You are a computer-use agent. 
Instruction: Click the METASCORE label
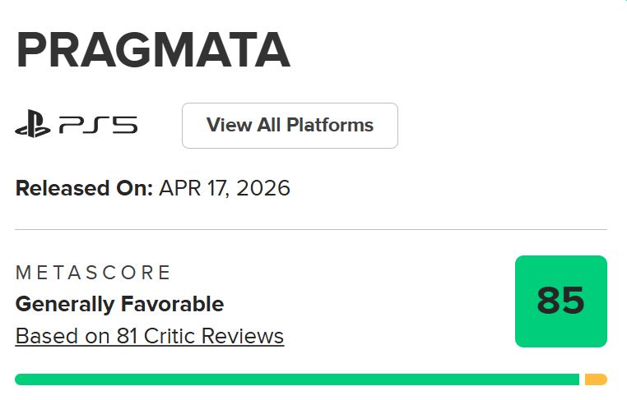tap(93, 273)
